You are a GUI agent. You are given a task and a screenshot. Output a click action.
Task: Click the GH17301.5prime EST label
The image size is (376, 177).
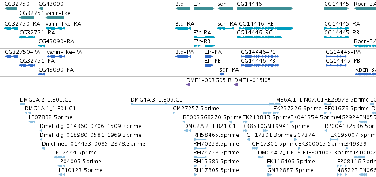pyautogui.click(x=275, y=144)
